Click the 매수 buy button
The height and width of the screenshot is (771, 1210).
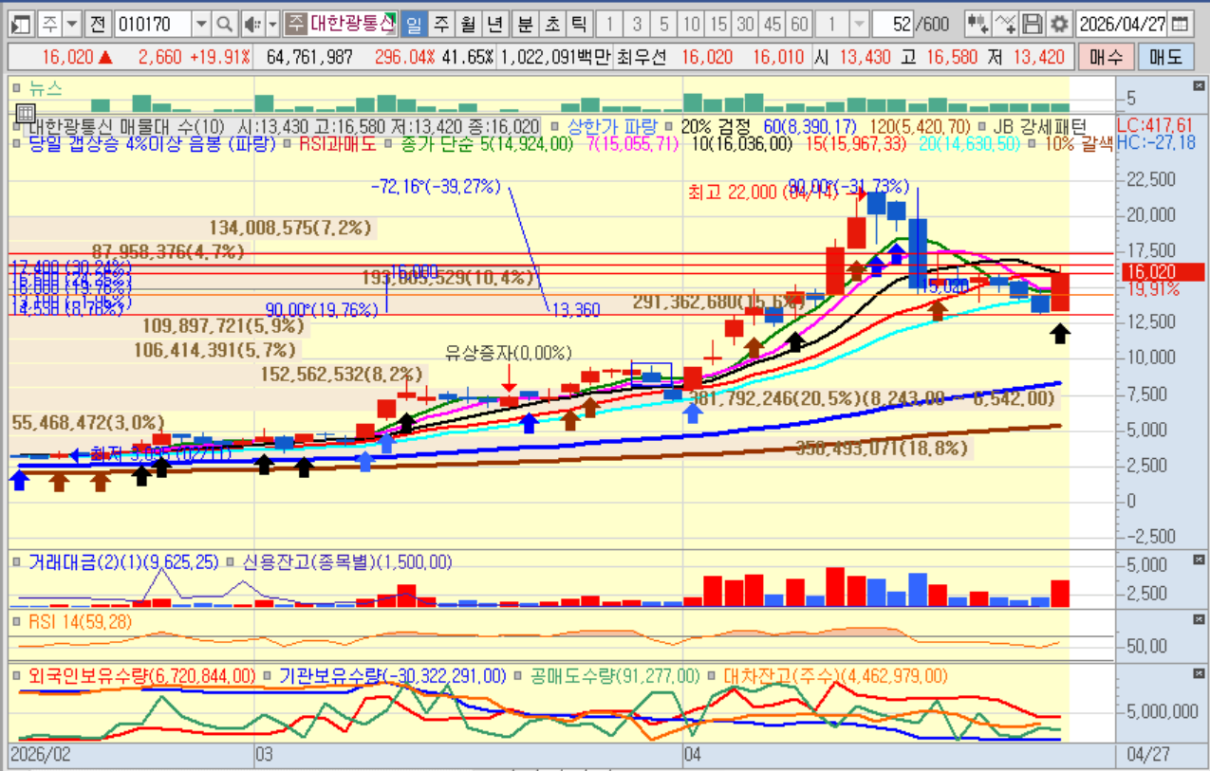1106,57
